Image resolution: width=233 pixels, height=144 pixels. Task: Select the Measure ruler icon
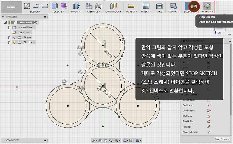pos(131,6)
